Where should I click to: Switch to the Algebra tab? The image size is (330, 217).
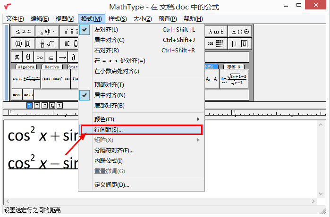26,67
